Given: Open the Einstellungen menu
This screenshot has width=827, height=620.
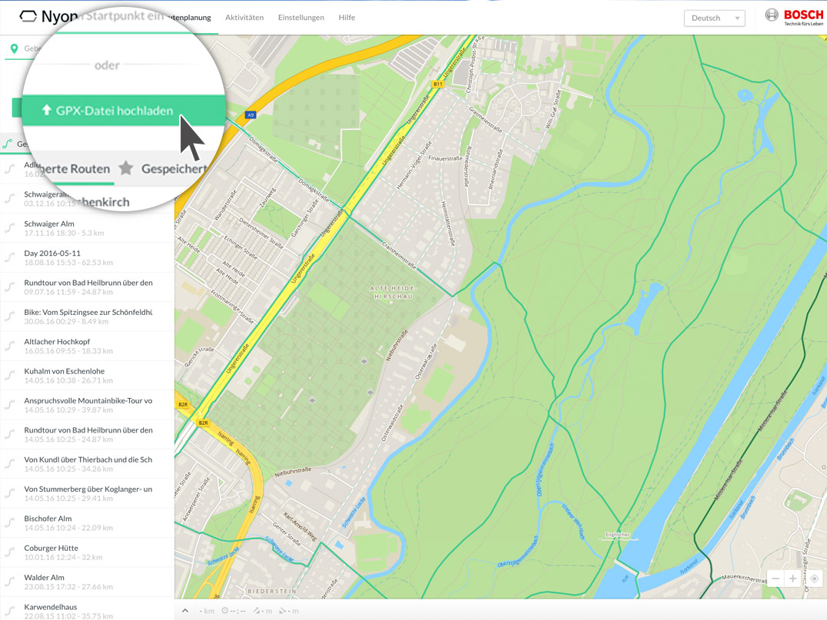Looking at the screenshot, I should 301,17.
